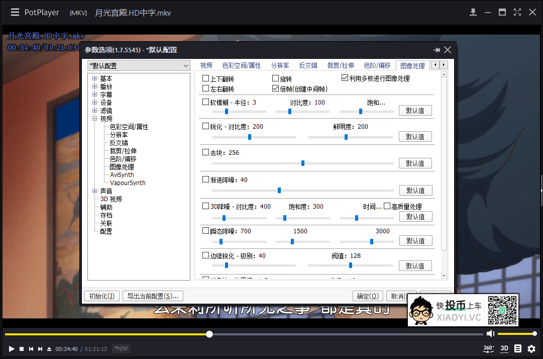The height and width of the screenshot is (359, 543).
Task: Click the 确定(O) button
Action: pyautogui.click(x=368, y=296)
